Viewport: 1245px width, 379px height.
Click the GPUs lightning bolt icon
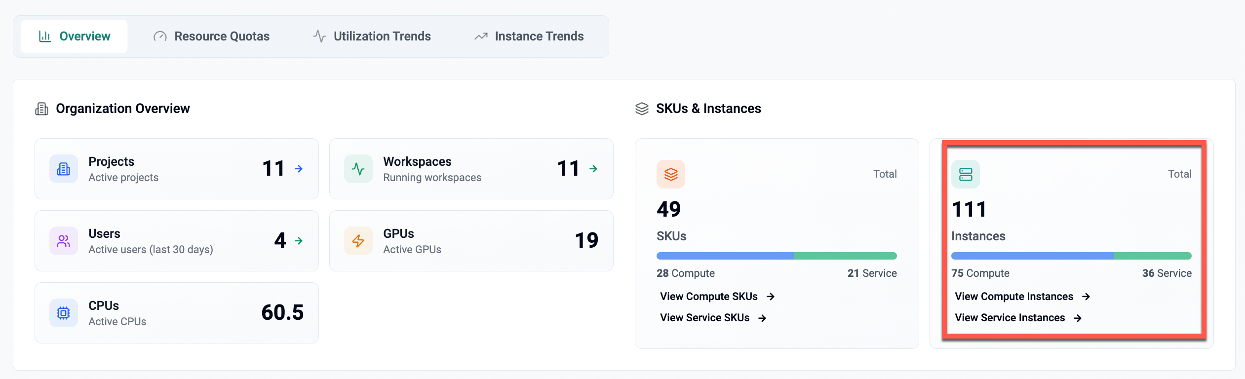(358, 241)
